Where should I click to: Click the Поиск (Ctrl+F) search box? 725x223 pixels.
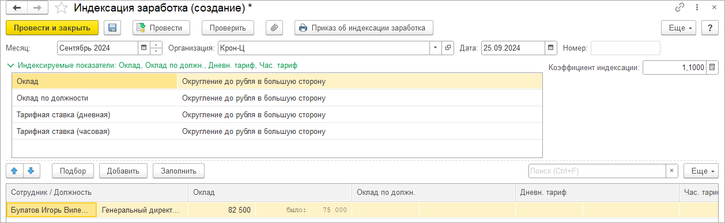[597, 171]
